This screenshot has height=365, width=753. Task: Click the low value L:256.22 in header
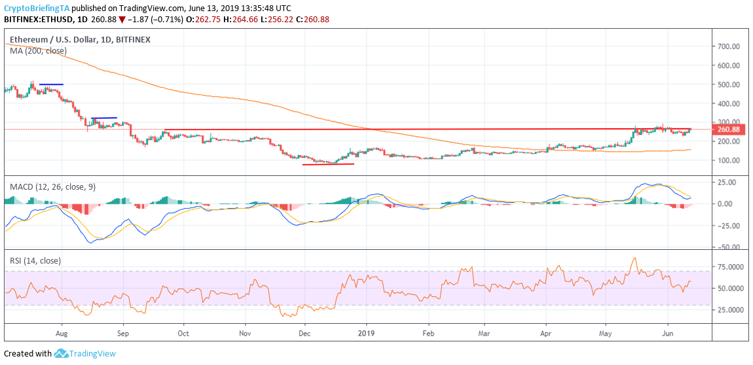pos(278,19)
